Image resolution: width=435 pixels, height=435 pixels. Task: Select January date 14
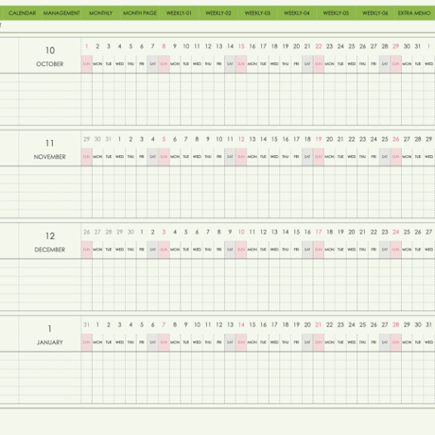[241, 324]
